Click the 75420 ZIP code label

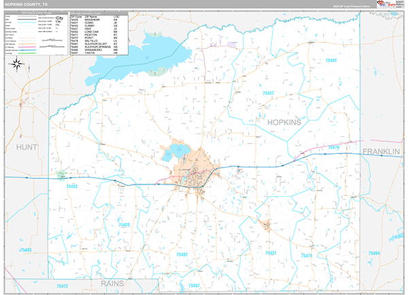[x=122, y=224]
